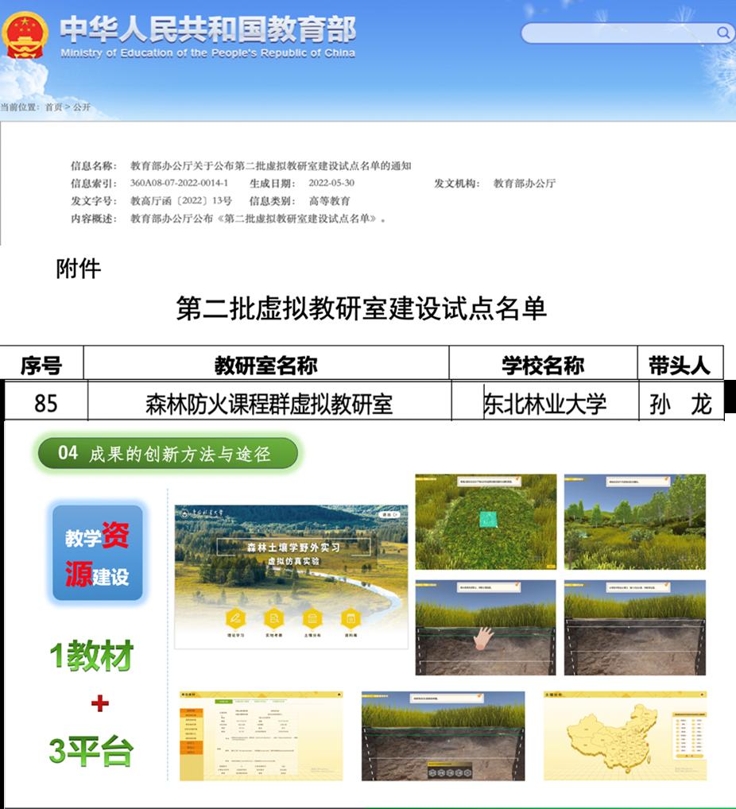Open the 理论学习 hexagon icon
Image resolution: width=736 pixels, height=809 pixels.
(x=234, y=618)
